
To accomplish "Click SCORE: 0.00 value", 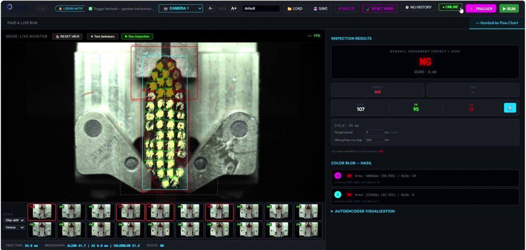I will [425, 72].
